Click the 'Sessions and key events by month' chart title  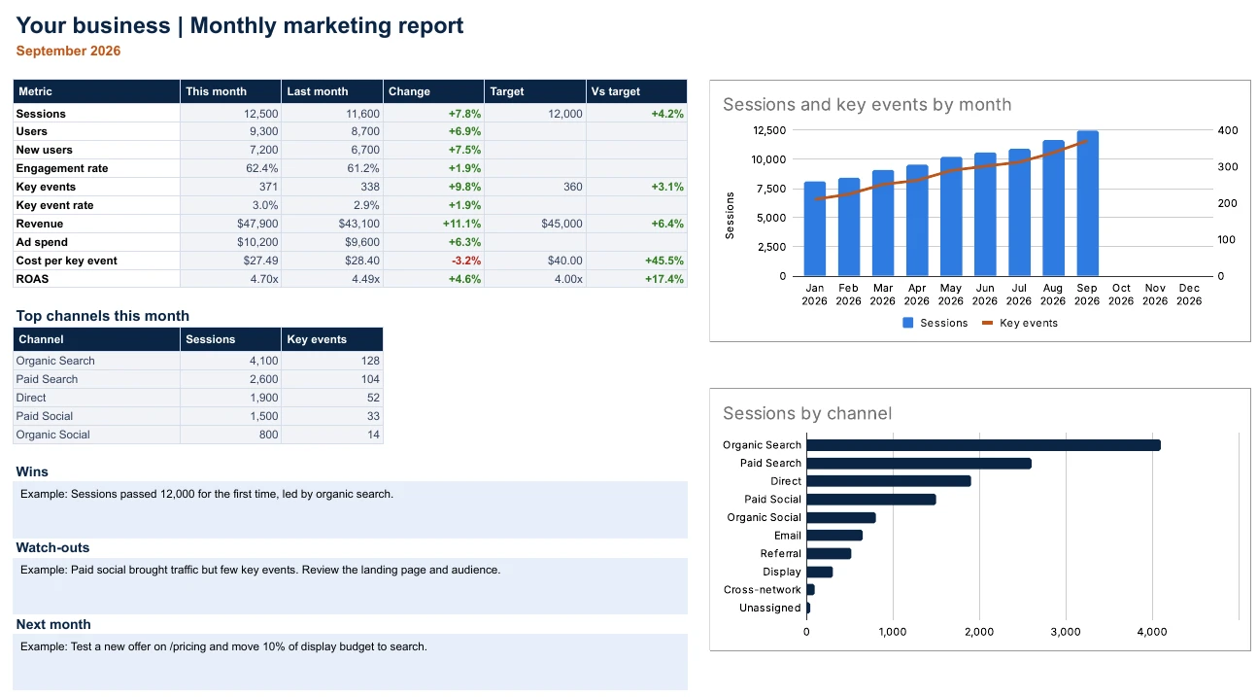pyautogui.click(x=867, y=105)
